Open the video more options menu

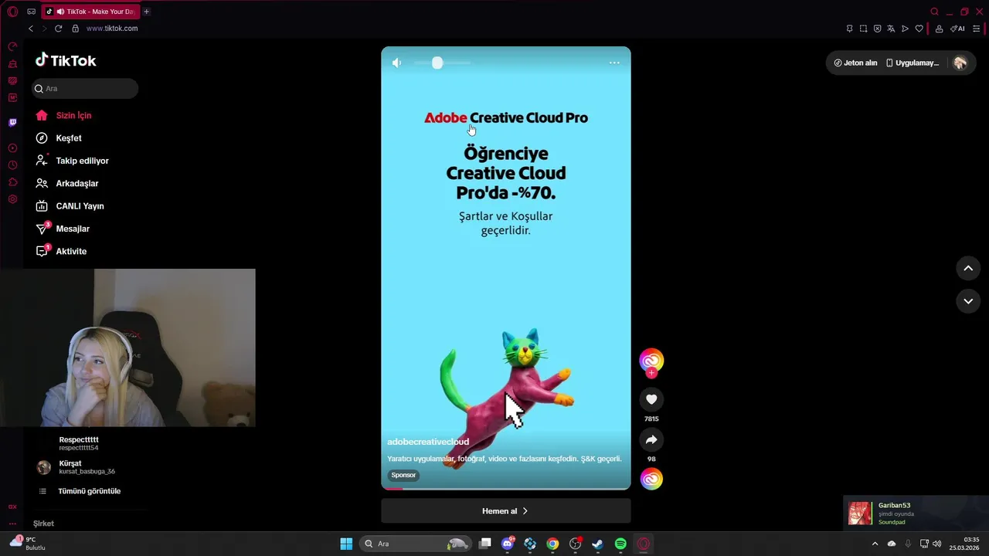click(x=614, y=63)
